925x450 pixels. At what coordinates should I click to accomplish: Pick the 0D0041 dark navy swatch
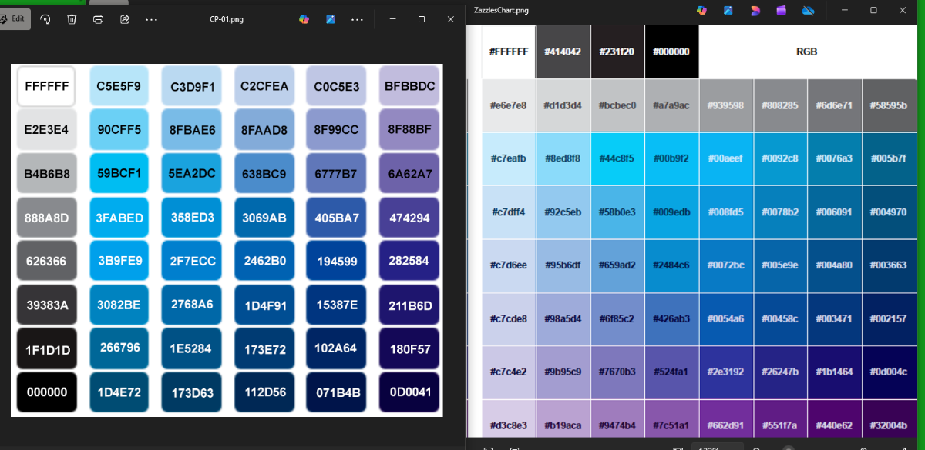click(x=410, y=392)
